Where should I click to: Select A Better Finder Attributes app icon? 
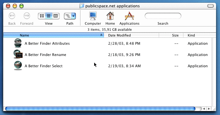[x=18, y=43]
